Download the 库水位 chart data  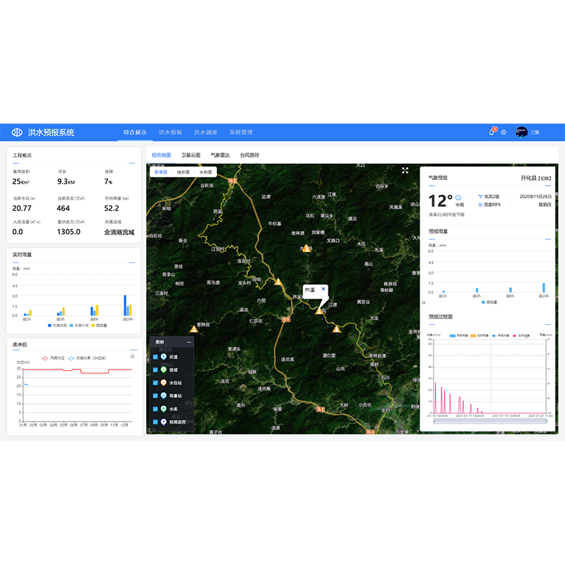coord(132,355)
